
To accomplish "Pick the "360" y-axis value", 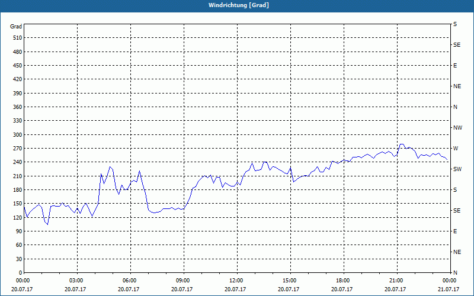I will coord(18,107).
